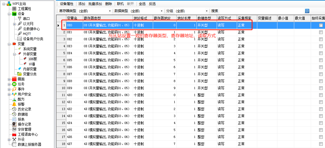The width and height of the screenshot is (325, 148).
Task: Tick 始终采集 checkbox for row 0X3
Action: pos(321,46)
